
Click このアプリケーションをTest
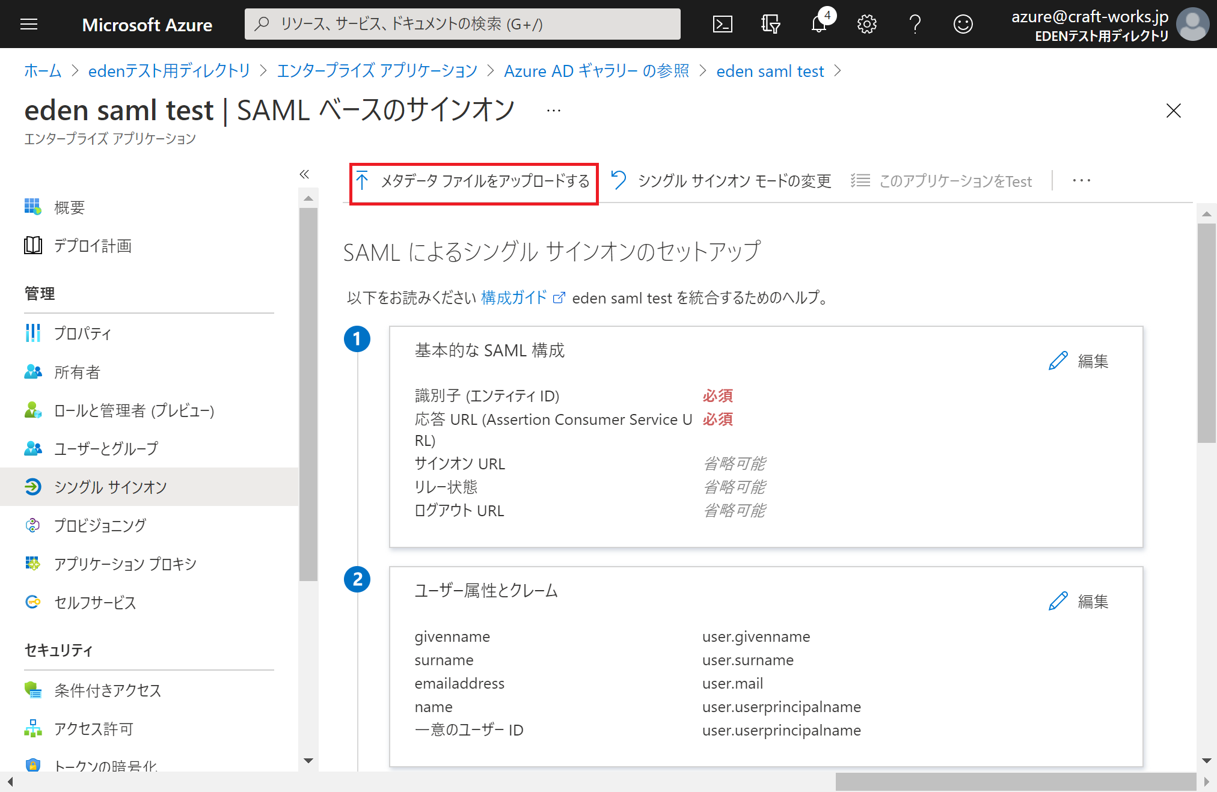coord(941,181)
